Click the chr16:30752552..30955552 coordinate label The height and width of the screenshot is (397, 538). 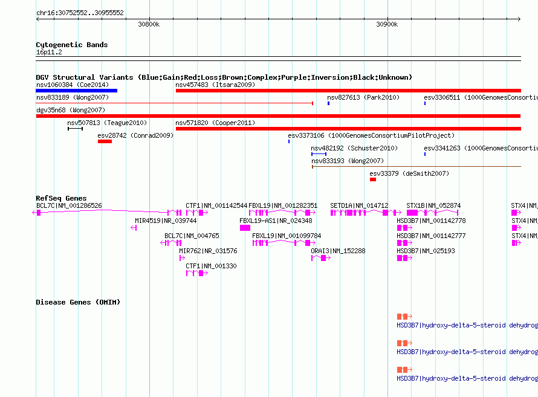pyautogui.click(x=80, y=13)
